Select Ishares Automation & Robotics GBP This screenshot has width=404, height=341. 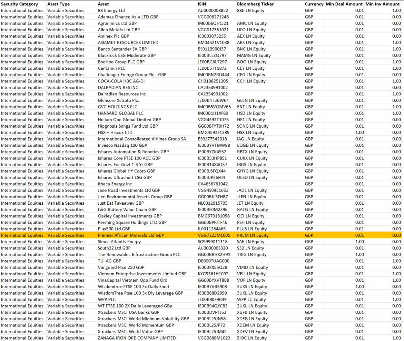133,152
